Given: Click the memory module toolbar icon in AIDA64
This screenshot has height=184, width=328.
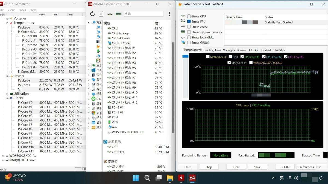Looking at the screenshot, I should tap(118, 14).
